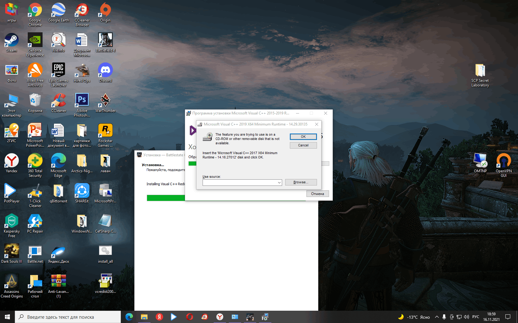This screenshot has height=323, width=518.
Task: Select the SCP Secret Laboratory folder
Action: 480,75
